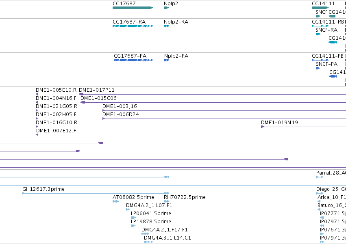The image size is (346, 244).
Task: Click the DMG4A2_1.F17.F1 EST label
Action: (x=165, y=230)
